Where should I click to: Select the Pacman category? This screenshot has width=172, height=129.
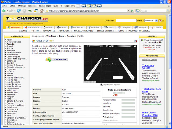tap(10, 103)
